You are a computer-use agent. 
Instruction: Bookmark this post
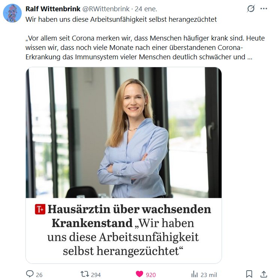[249, 274]
